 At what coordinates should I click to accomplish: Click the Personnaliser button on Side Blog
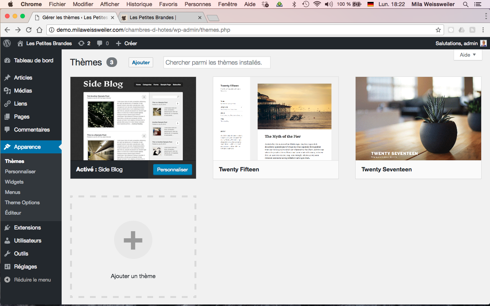click(x=173, y=169)
